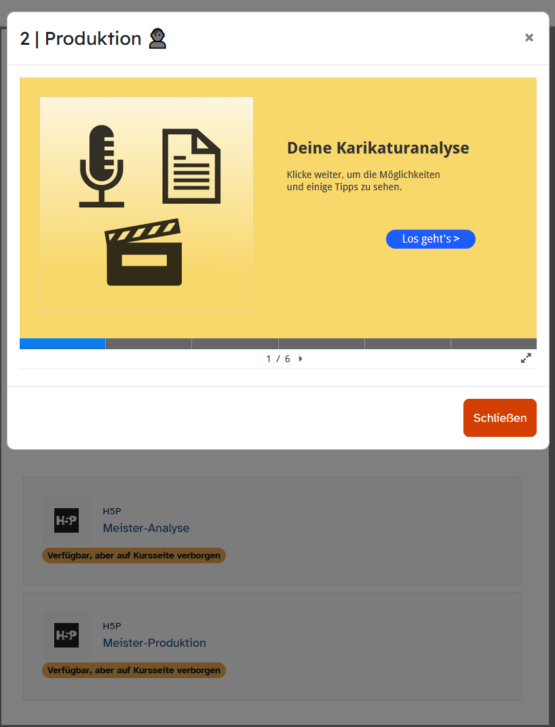Click the microphone icon in the slide
This screenshot has width=555, height=727.
coord(102,166)
